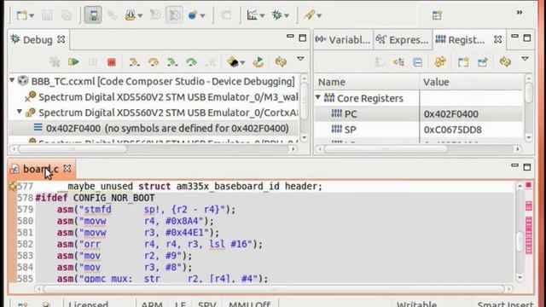Toggle continuous refresh icon in Registers toolbar
Screen dimensions: 546x307
[x=440, y=62]
